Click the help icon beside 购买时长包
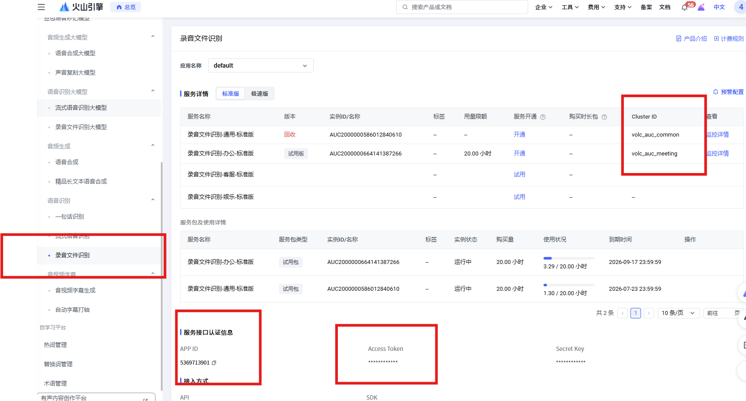The image size is (746, 401). coord(604,117)
